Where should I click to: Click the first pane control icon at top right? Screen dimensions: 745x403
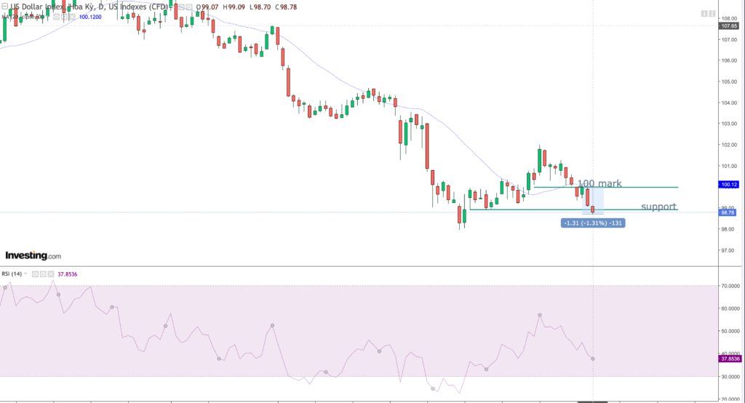(704, 14)
